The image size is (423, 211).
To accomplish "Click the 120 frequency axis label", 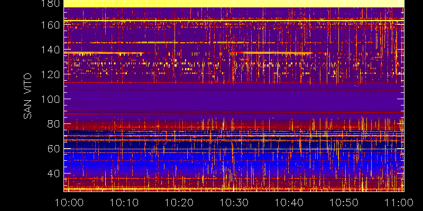I will click(50, 74).
